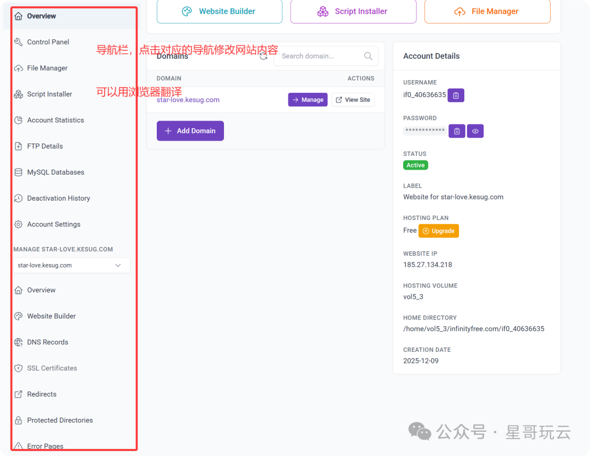590x456 pixels.
Task: Click the label Website for star-love.kesug.com
Action: coord(453,197)
